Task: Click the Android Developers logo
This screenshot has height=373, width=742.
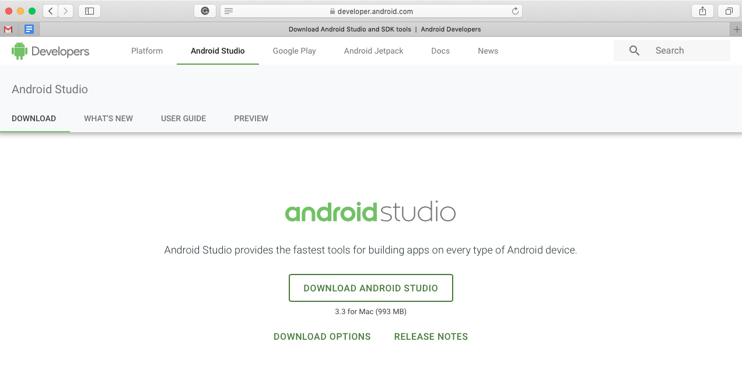Action: pos(50,51)
